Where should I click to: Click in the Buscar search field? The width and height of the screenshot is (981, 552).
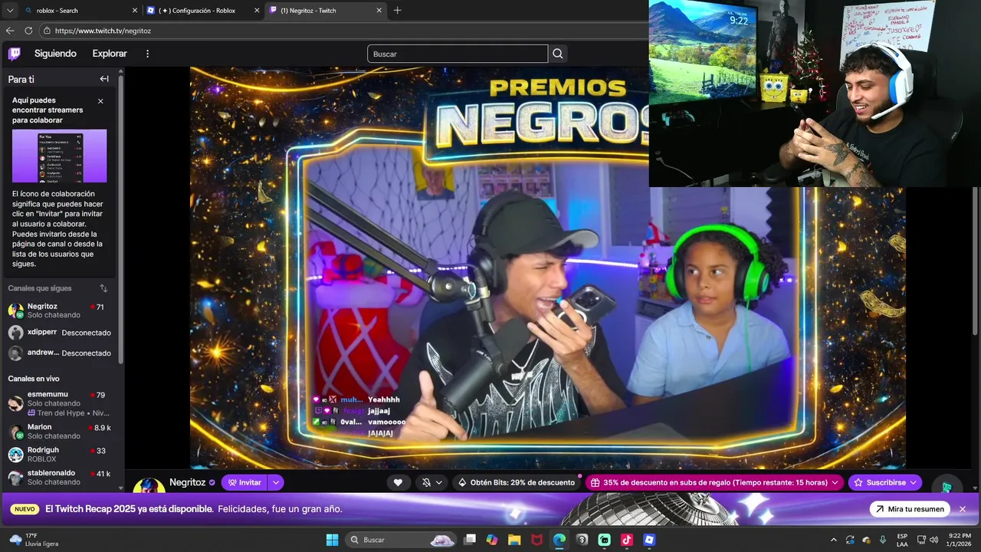click(458, 54)
